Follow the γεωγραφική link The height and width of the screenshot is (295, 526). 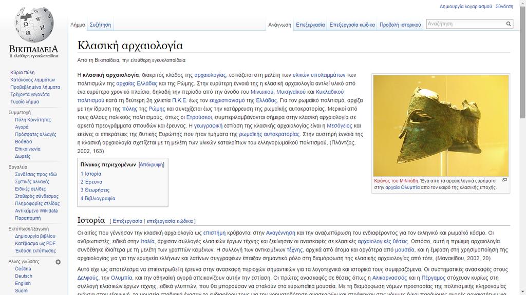pos(208,126)
